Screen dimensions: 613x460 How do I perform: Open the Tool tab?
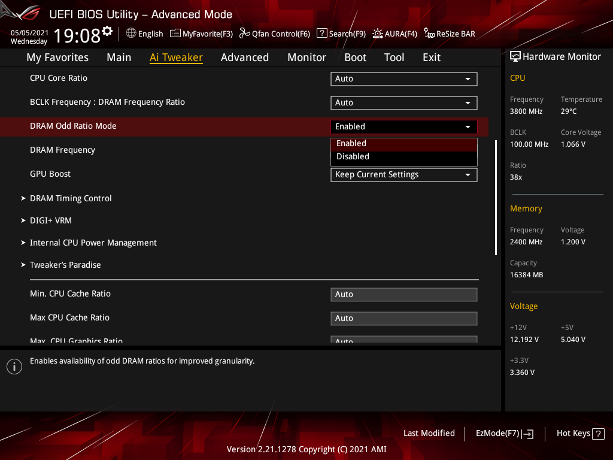394,57
